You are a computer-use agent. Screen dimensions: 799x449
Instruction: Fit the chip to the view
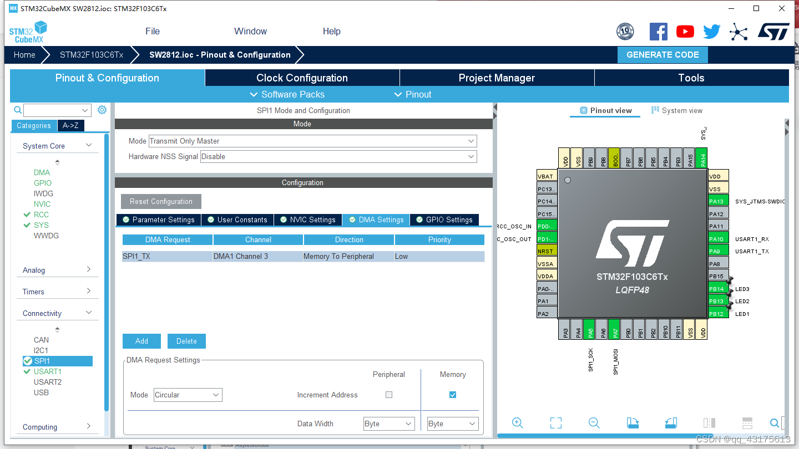coord(556,423)
